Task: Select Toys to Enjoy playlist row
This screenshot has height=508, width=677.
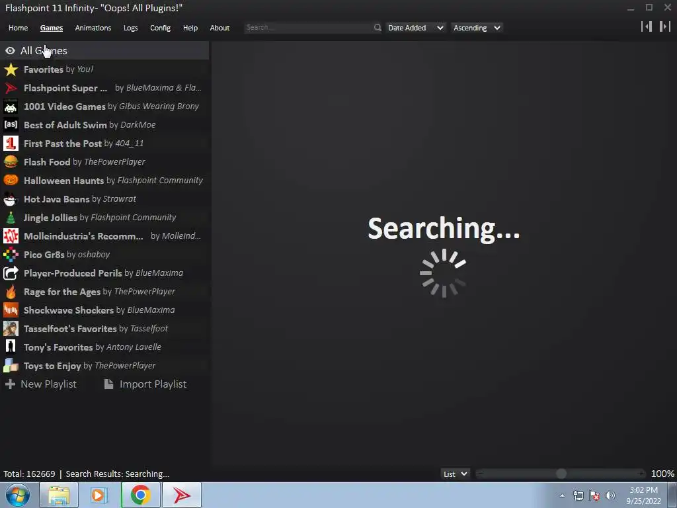Action: click(104, 366)
